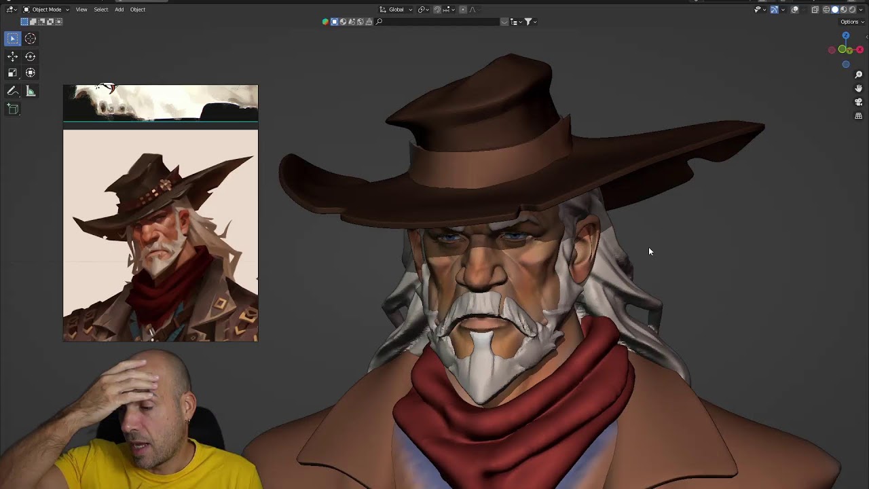869x489 pixels.
Task: Click the magnifier search icon
Action: pos(379,22)
